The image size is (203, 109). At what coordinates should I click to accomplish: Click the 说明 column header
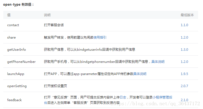[x=47, y=15]
